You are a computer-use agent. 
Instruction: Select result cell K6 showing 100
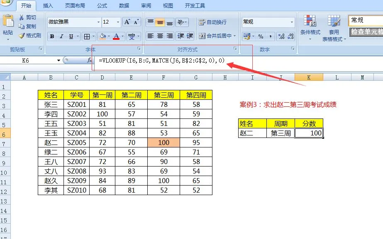point(309,133)
